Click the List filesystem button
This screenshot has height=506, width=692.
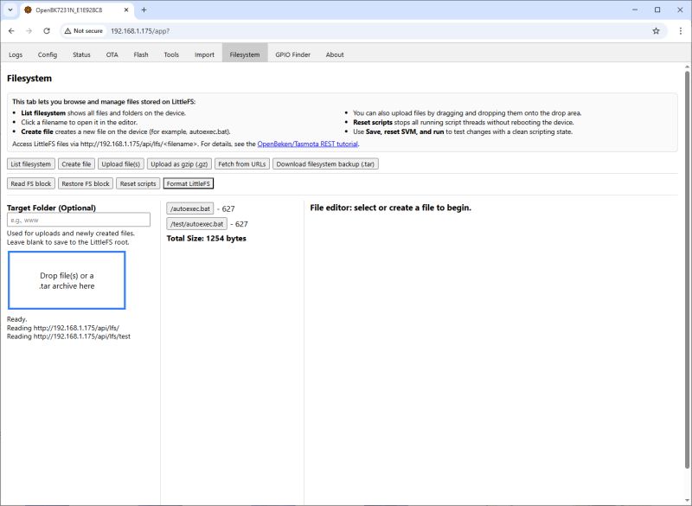click(x=30, y=163)
